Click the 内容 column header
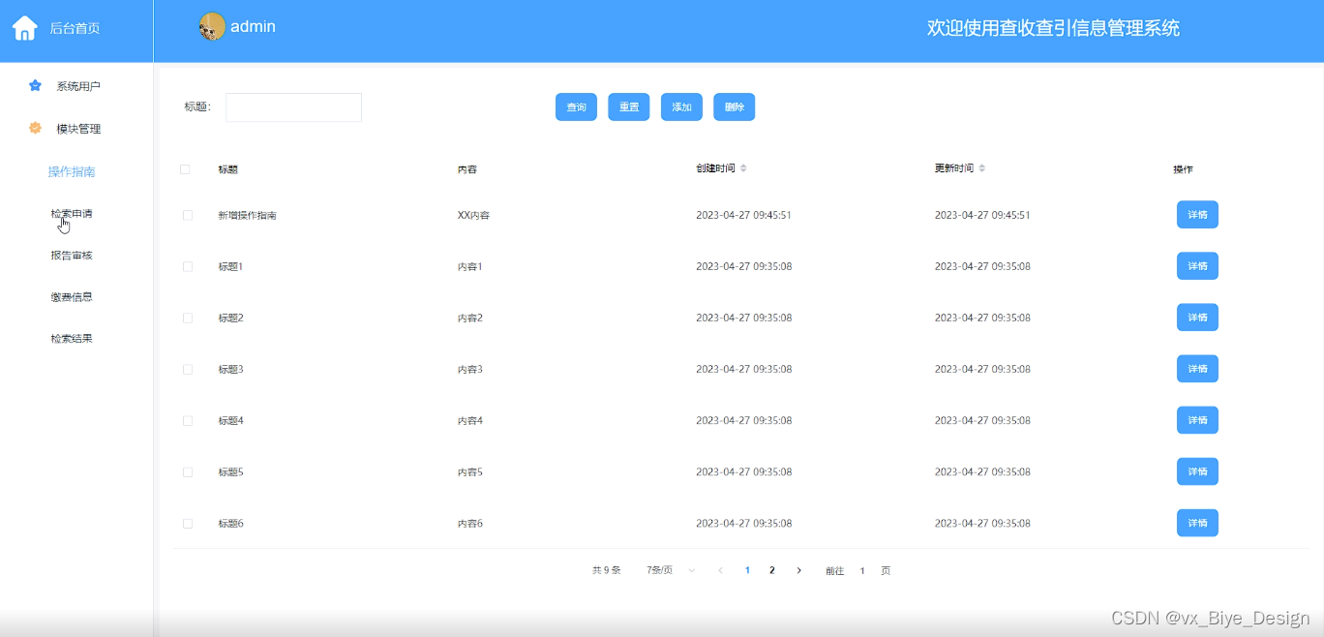Screen dimensions: 1324x637 pyautogui.click(x=467, y=169)
